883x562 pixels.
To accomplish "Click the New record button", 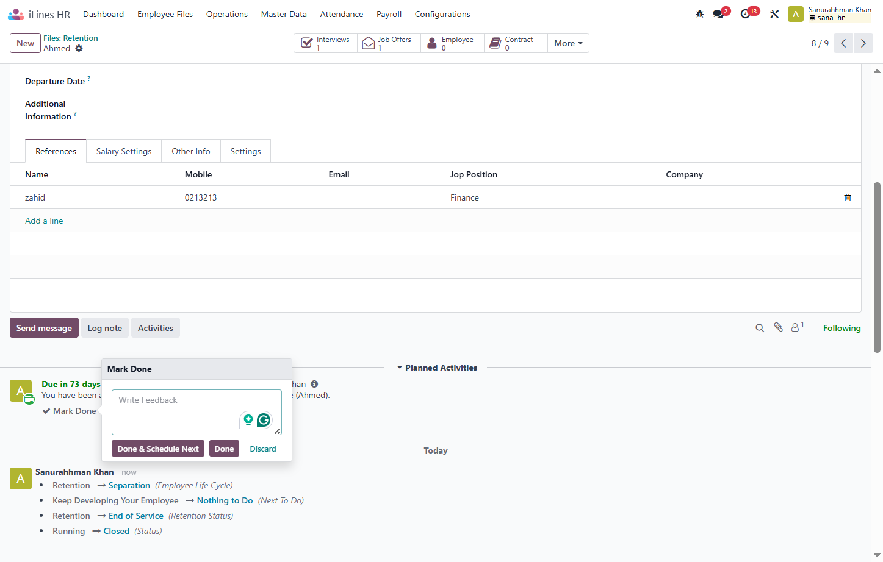I will coord(25,43).
